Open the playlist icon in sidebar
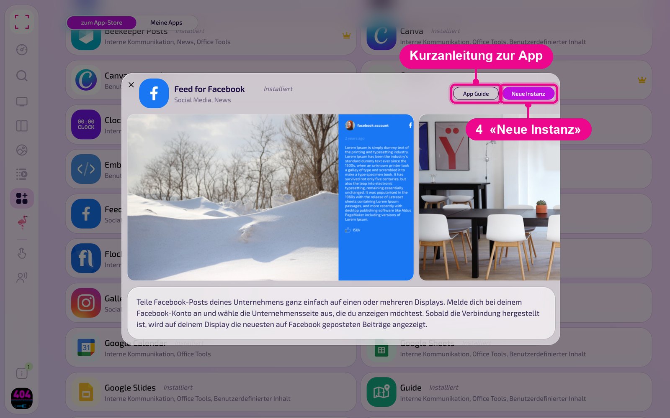The width and height of the screenshot is (670, 418). pyautogui.click(x=22, y=174)
